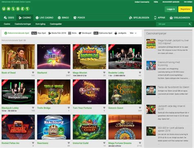The height and width of the screenshot is (148, 194).
Task: Open Mega Fortune Dreams thumbnail
Action: click(x=125, y=127)
